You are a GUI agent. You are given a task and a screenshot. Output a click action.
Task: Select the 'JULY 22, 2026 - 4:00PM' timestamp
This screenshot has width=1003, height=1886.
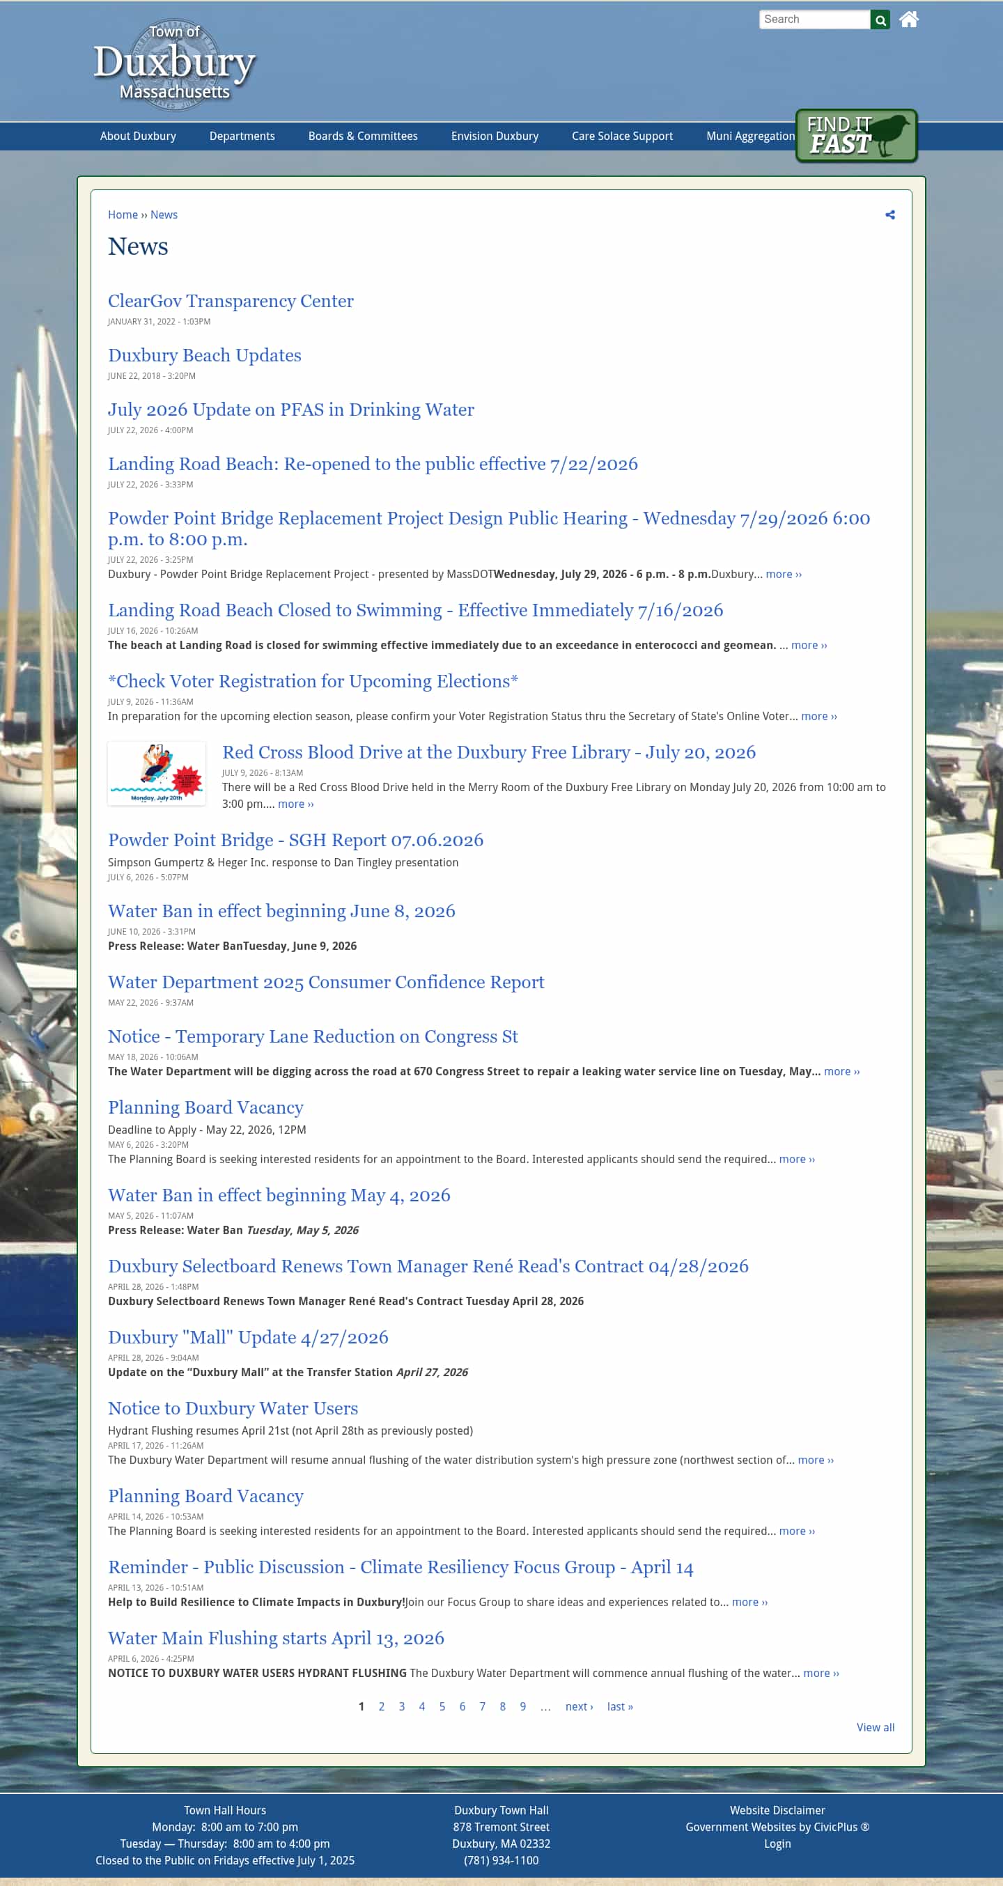(150, 430)
